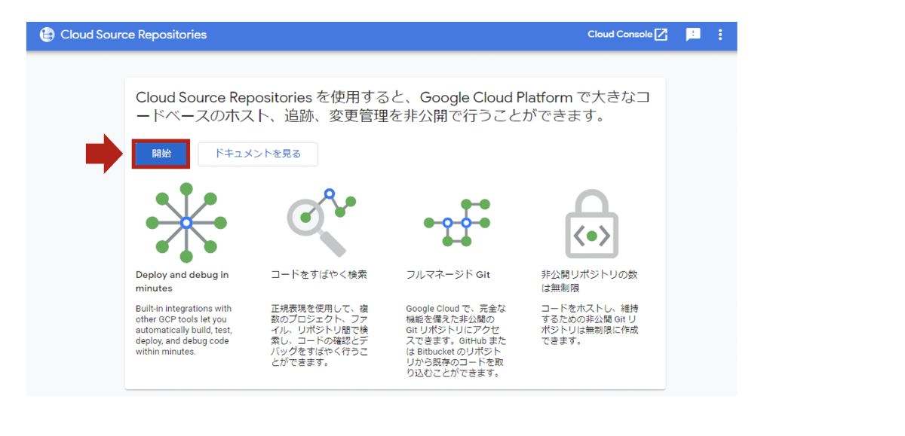
Task: Click the 'Google Cloud で、完全な機能' description text
Action: point(456,340)
